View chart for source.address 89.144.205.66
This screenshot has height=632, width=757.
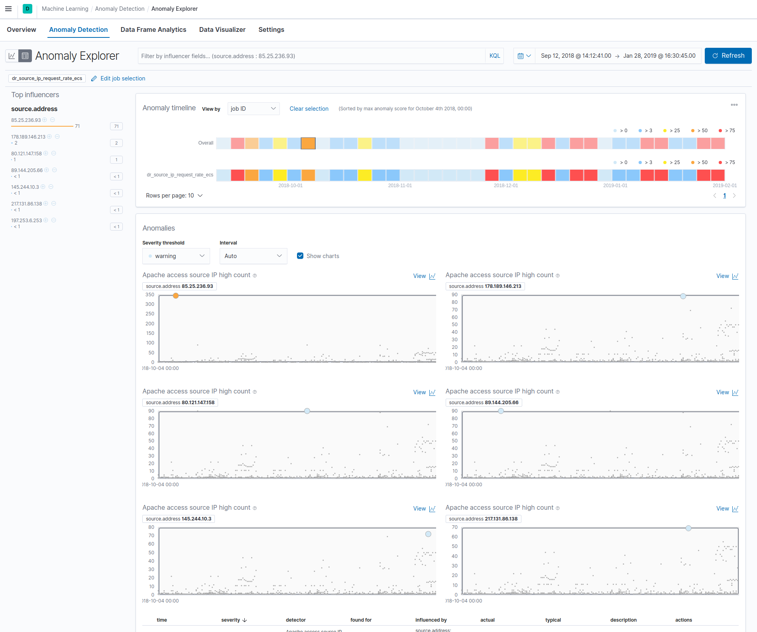pos(727,392)
